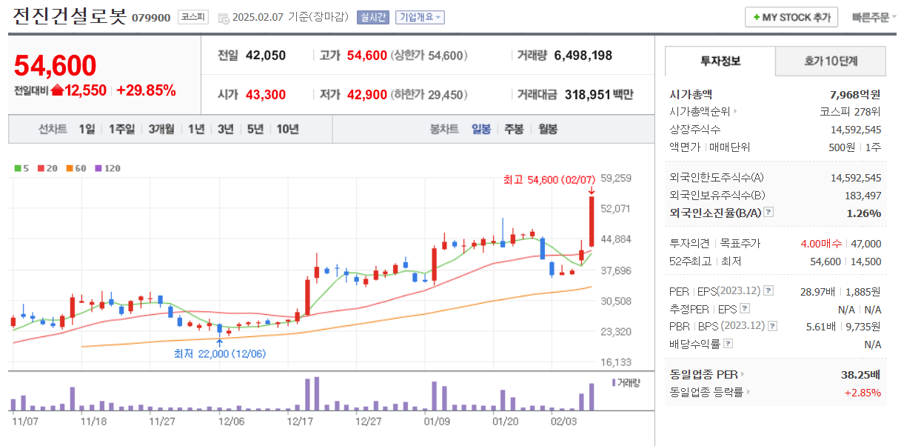Click the 저가 value 42,900
901x446 pixels.
(x=367, y=95)
